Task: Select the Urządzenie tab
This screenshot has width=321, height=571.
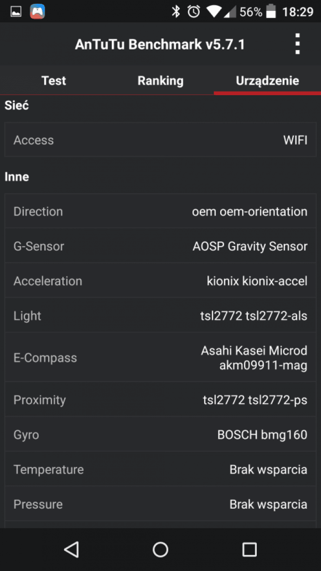Action: click(267, 81)
